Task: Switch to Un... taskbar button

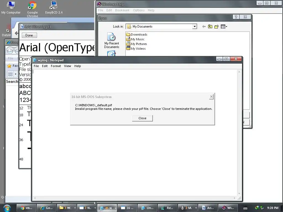Action: (x=148, y=208)
